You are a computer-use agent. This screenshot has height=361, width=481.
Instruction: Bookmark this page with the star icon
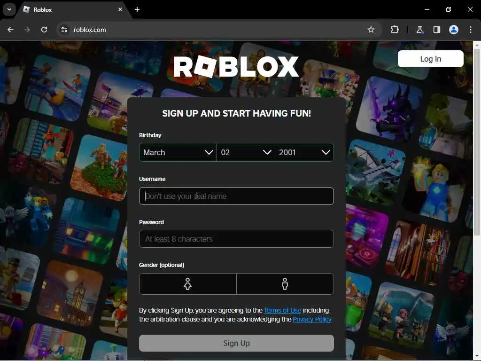coord(371,30)
